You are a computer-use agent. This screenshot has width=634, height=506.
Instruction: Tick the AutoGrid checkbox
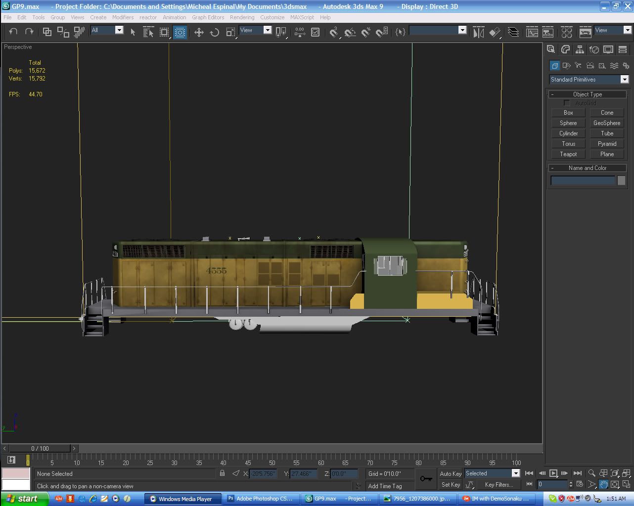click(567, 103)
